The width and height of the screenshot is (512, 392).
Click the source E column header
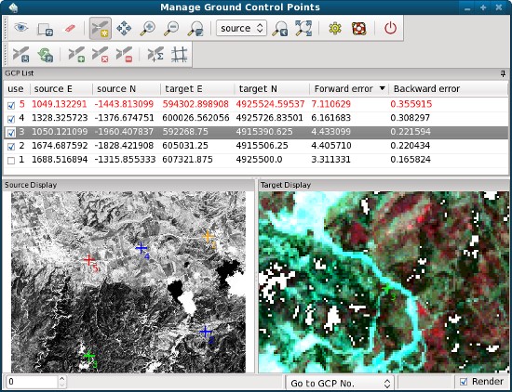click(53, 88)
